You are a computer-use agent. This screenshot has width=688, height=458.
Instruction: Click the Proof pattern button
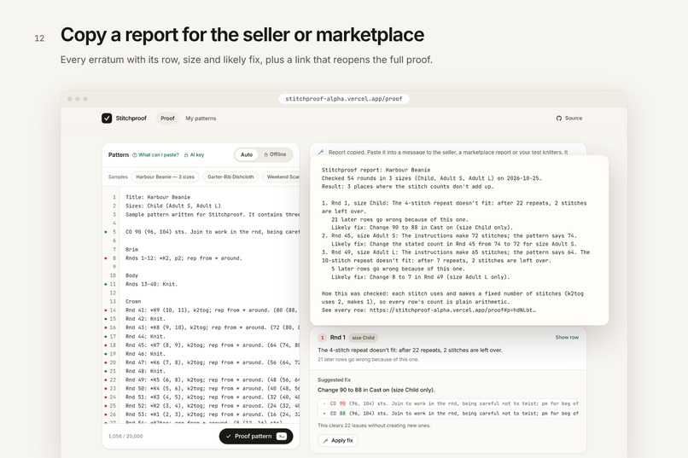click(x=256, y=436)
